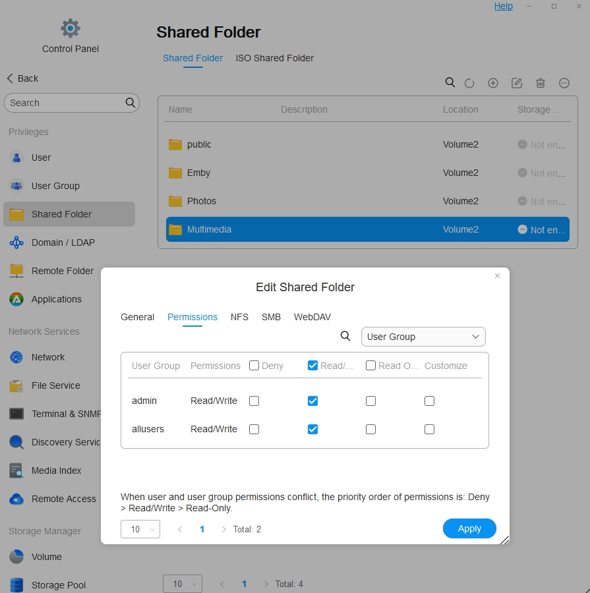Open ISO Shared Folder tab
The width and height of the screenshot is (590, 593).
point(274,58)
